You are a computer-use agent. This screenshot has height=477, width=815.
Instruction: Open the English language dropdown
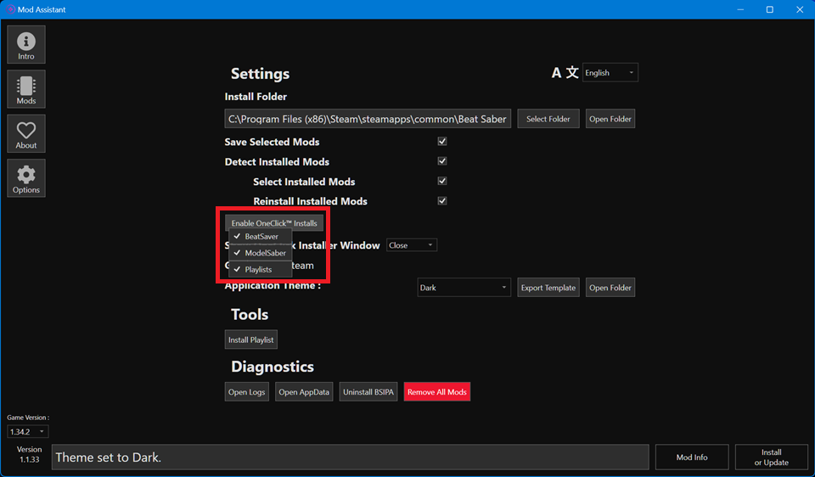(610, 73)
